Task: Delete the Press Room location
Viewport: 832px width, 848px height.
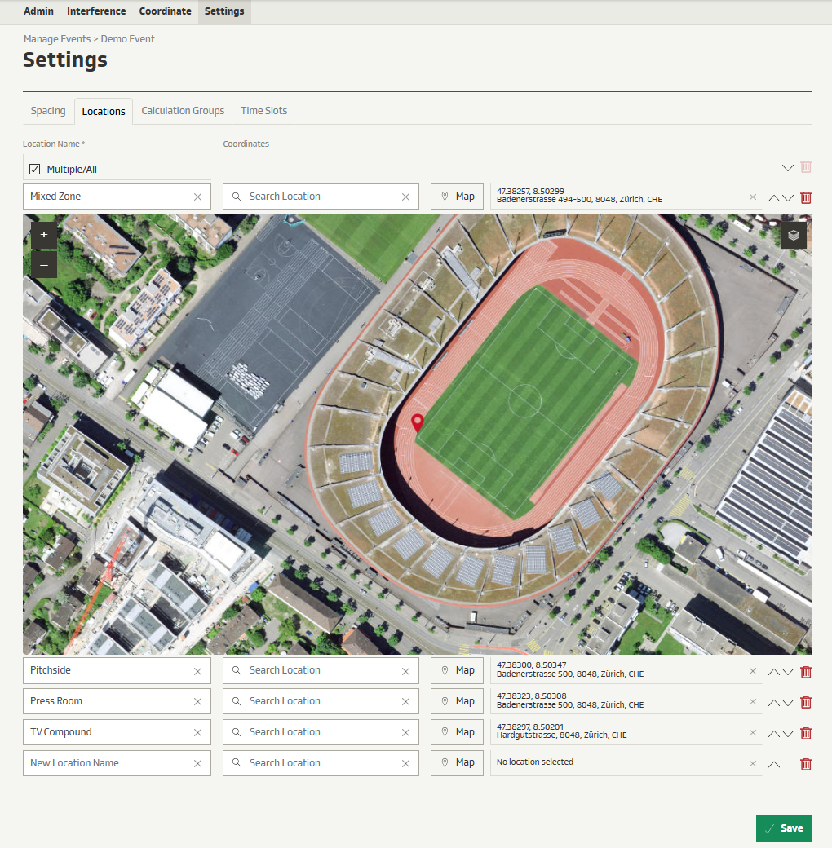Action: (x=806, y=702)
